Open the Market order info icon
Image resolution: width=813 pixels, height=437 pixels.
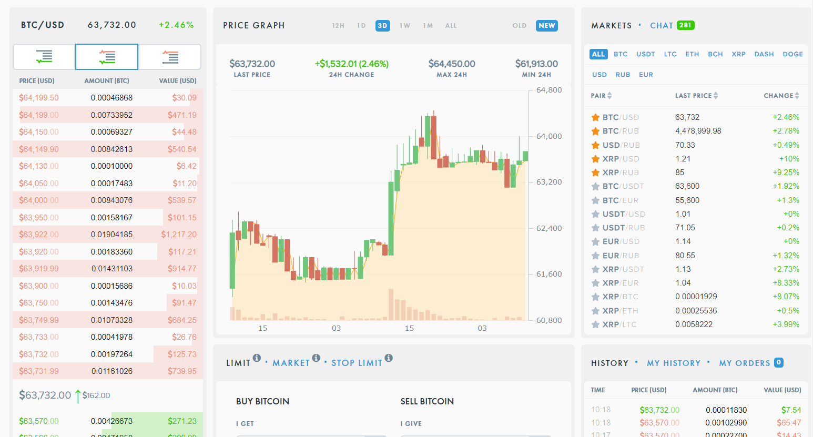click(x=316, y=358)
